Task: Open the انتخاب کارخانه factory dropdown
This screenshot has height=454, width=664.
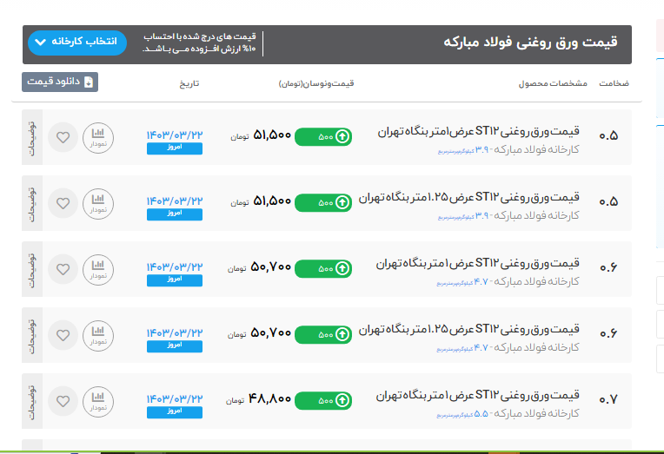Action: (77, 43)
